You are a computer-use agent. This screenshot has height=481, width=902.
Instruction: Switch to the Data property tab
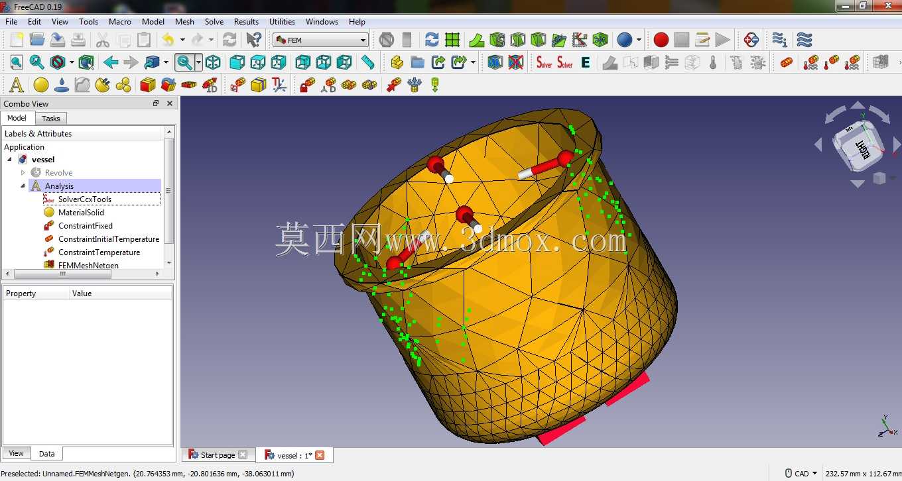[46, 454]
